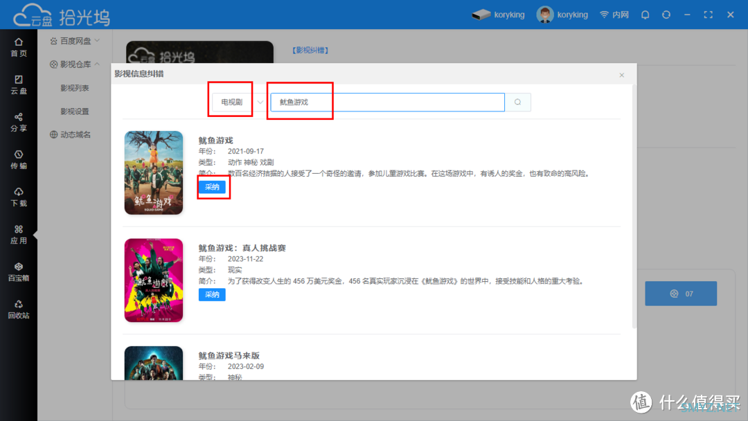This screenshot has width=748, height=421.
Task: Open the 云盘 cloud disk sidebar icon
Action: pyautogui.click(x=18, y=85)
